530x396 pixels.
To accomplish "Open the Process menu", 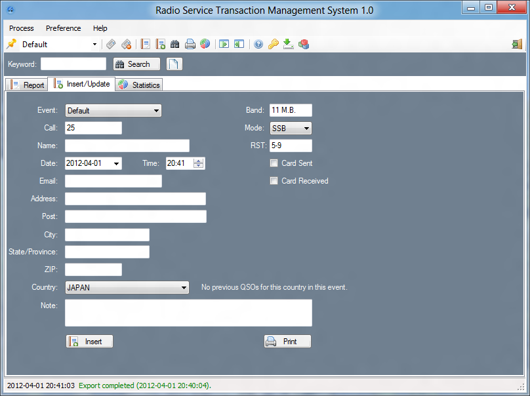I will point(21,28).
